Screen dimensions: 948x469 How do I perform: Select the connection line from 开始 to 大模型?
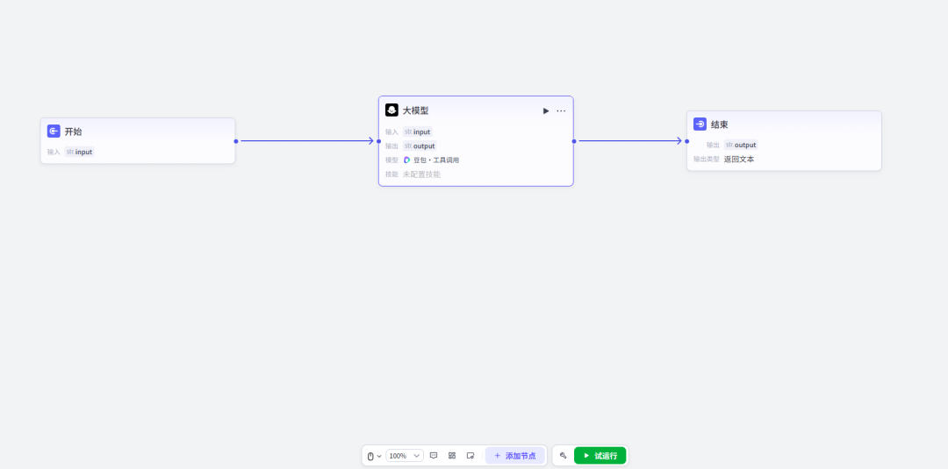(307, 141)
